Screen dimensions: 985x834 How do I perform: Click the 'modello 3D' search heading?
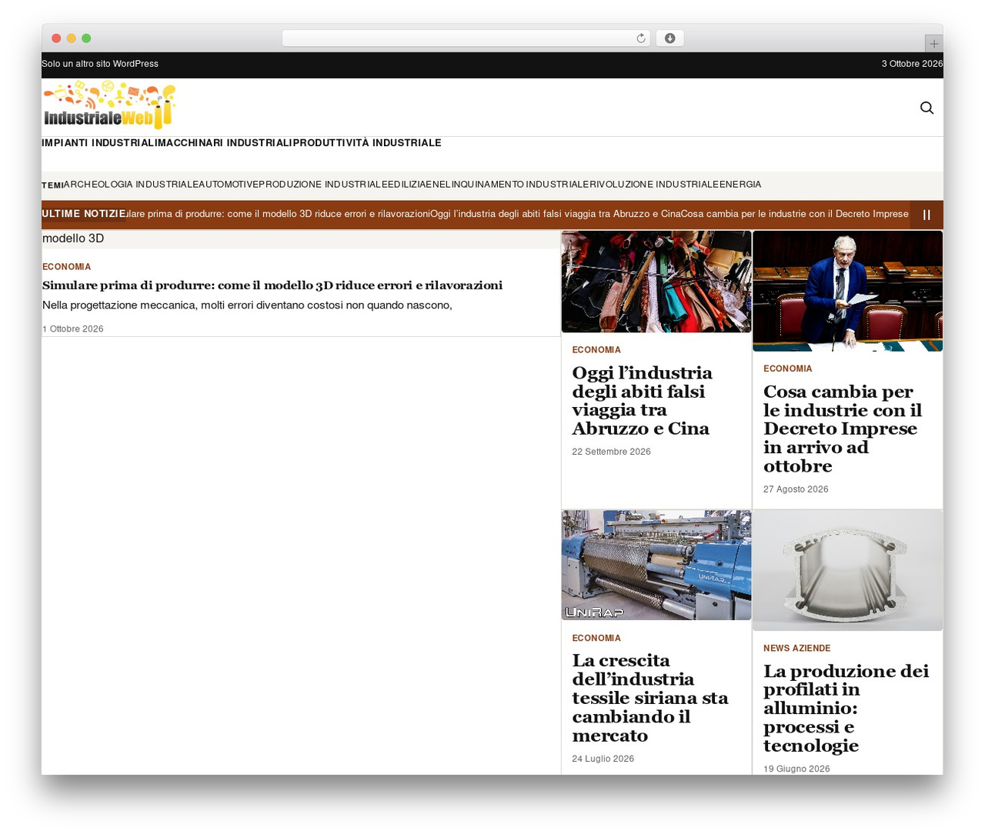[73, 239]
